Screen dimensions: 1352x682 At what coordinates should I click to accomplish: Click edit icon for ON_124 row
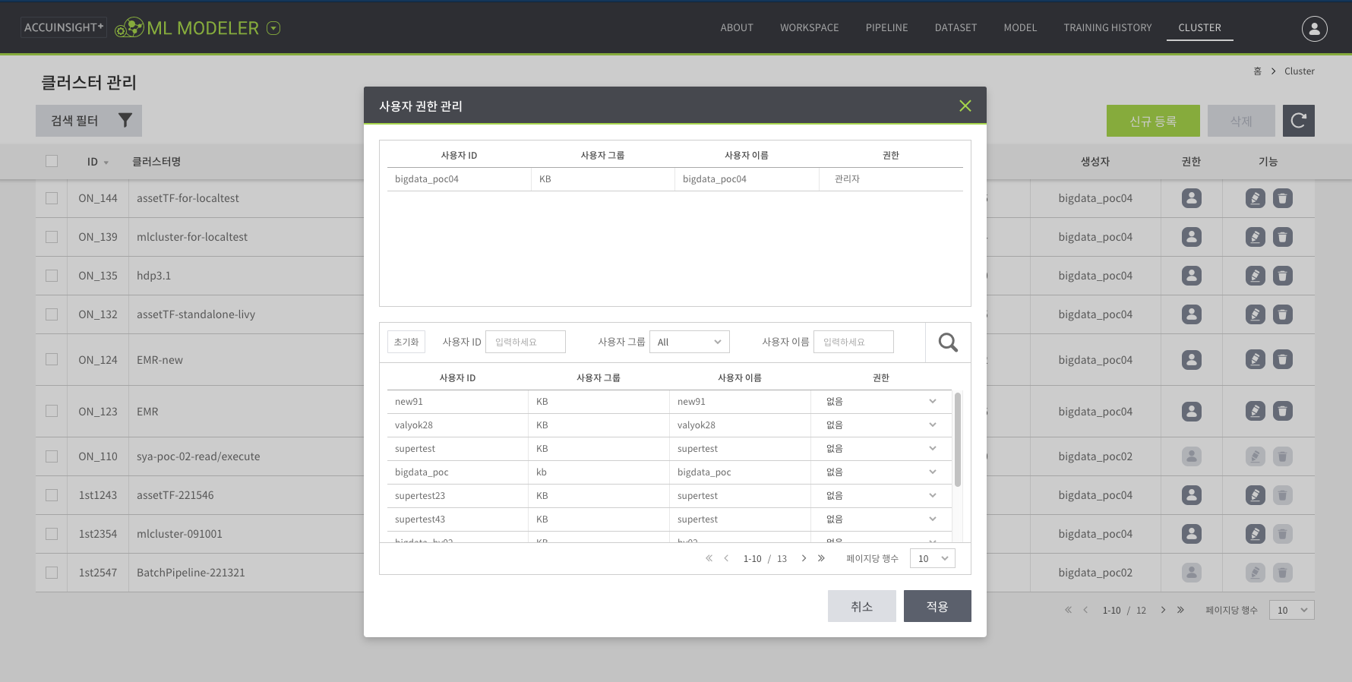pos(1256,359)
